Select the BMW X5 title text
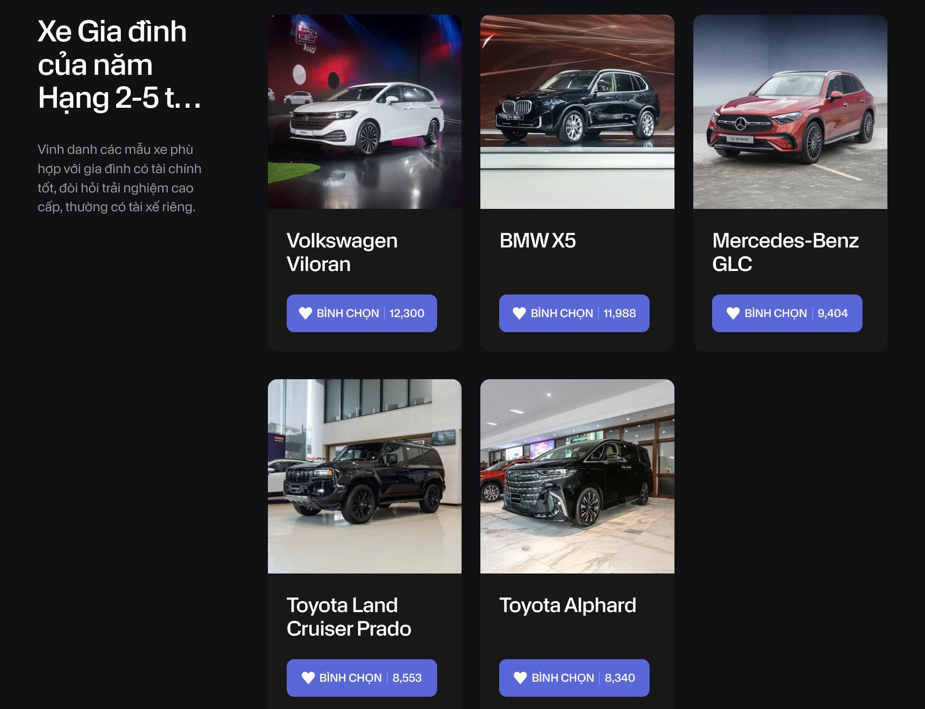925x709 pixels. click(538, 240)
